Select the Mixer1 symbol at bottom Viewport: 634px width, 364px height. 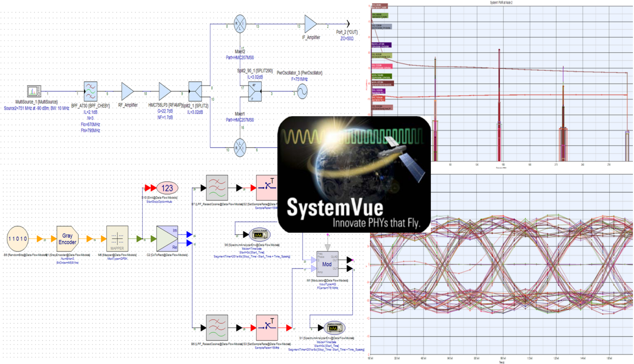click(240, 148)
